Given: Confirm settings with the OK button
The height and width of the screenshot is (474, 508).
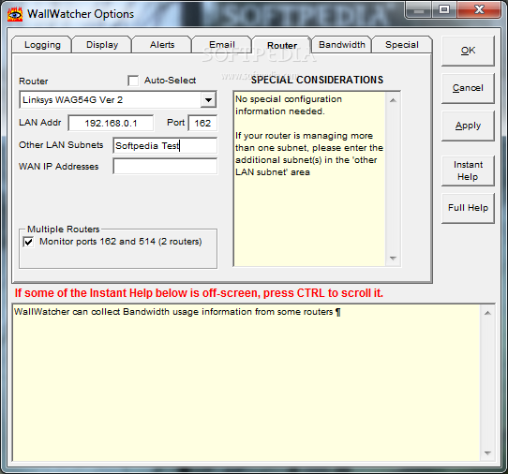Looking at the screenshot, I should click(468, 51).
